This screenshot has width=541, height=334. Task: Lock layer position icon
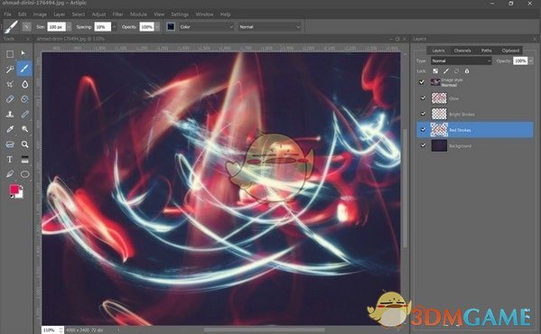pos(456,71)
